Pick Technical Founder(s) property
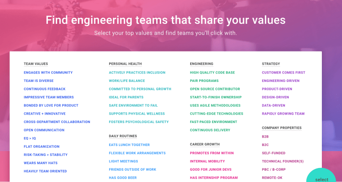This screenshot has height=182, width=342. tap(283, 161)
